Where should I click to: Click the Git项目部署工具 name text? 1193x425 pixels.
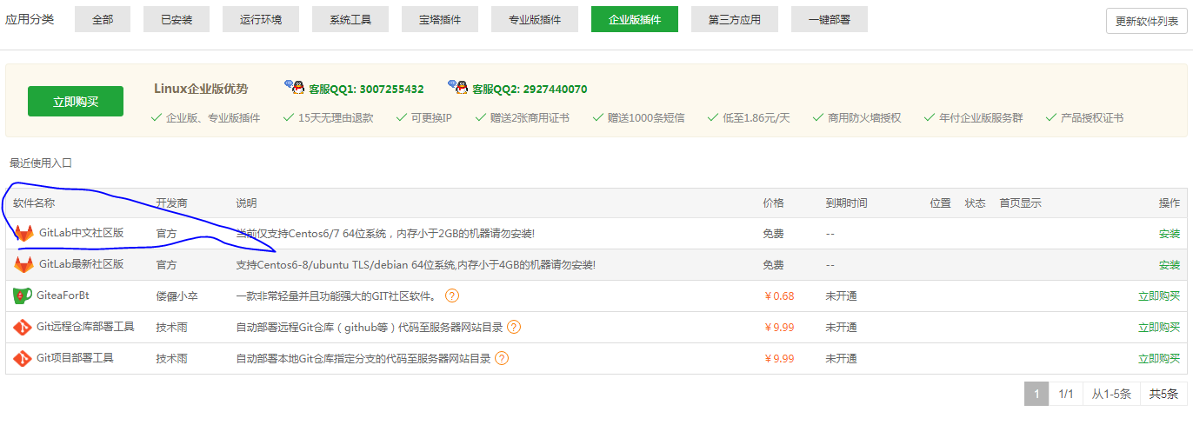pos(75,358)
